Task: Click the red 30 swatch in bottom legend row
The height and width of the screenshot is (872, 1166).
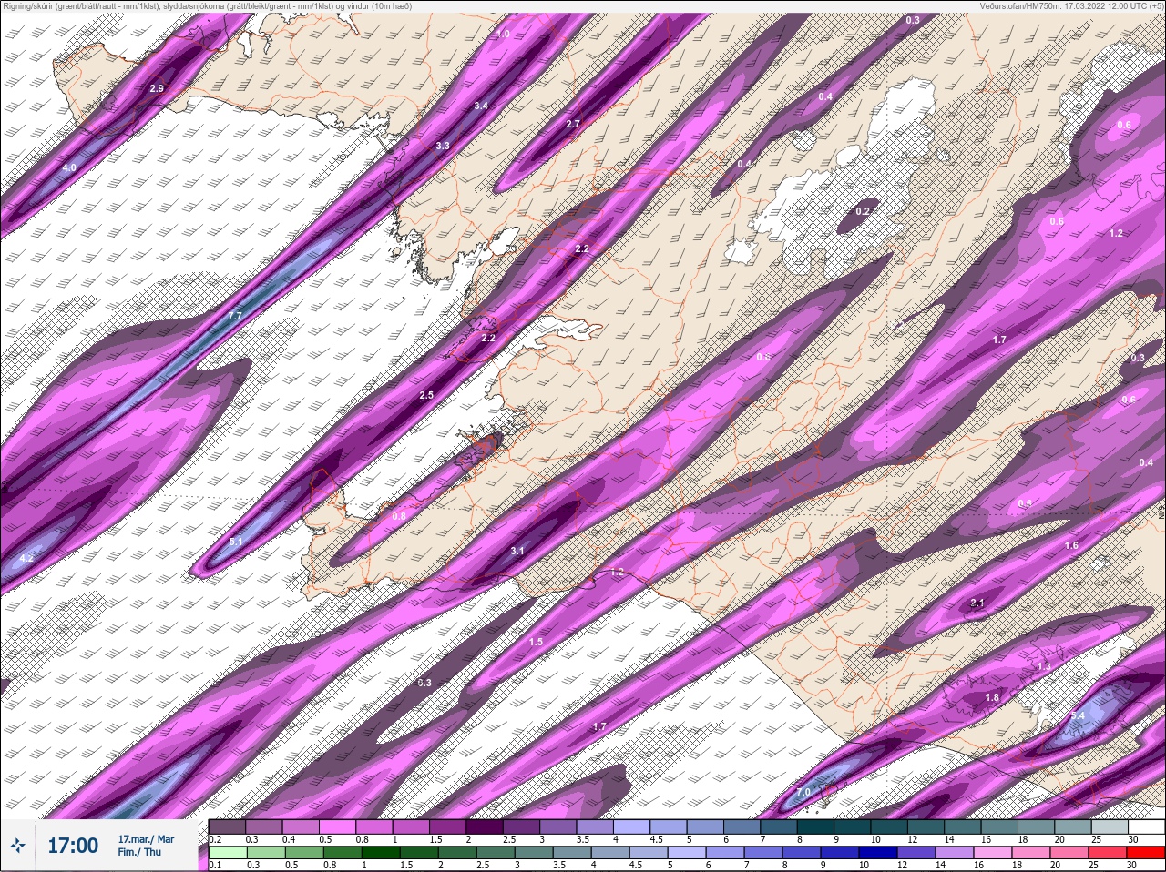Action: (x=1145, y=853)
